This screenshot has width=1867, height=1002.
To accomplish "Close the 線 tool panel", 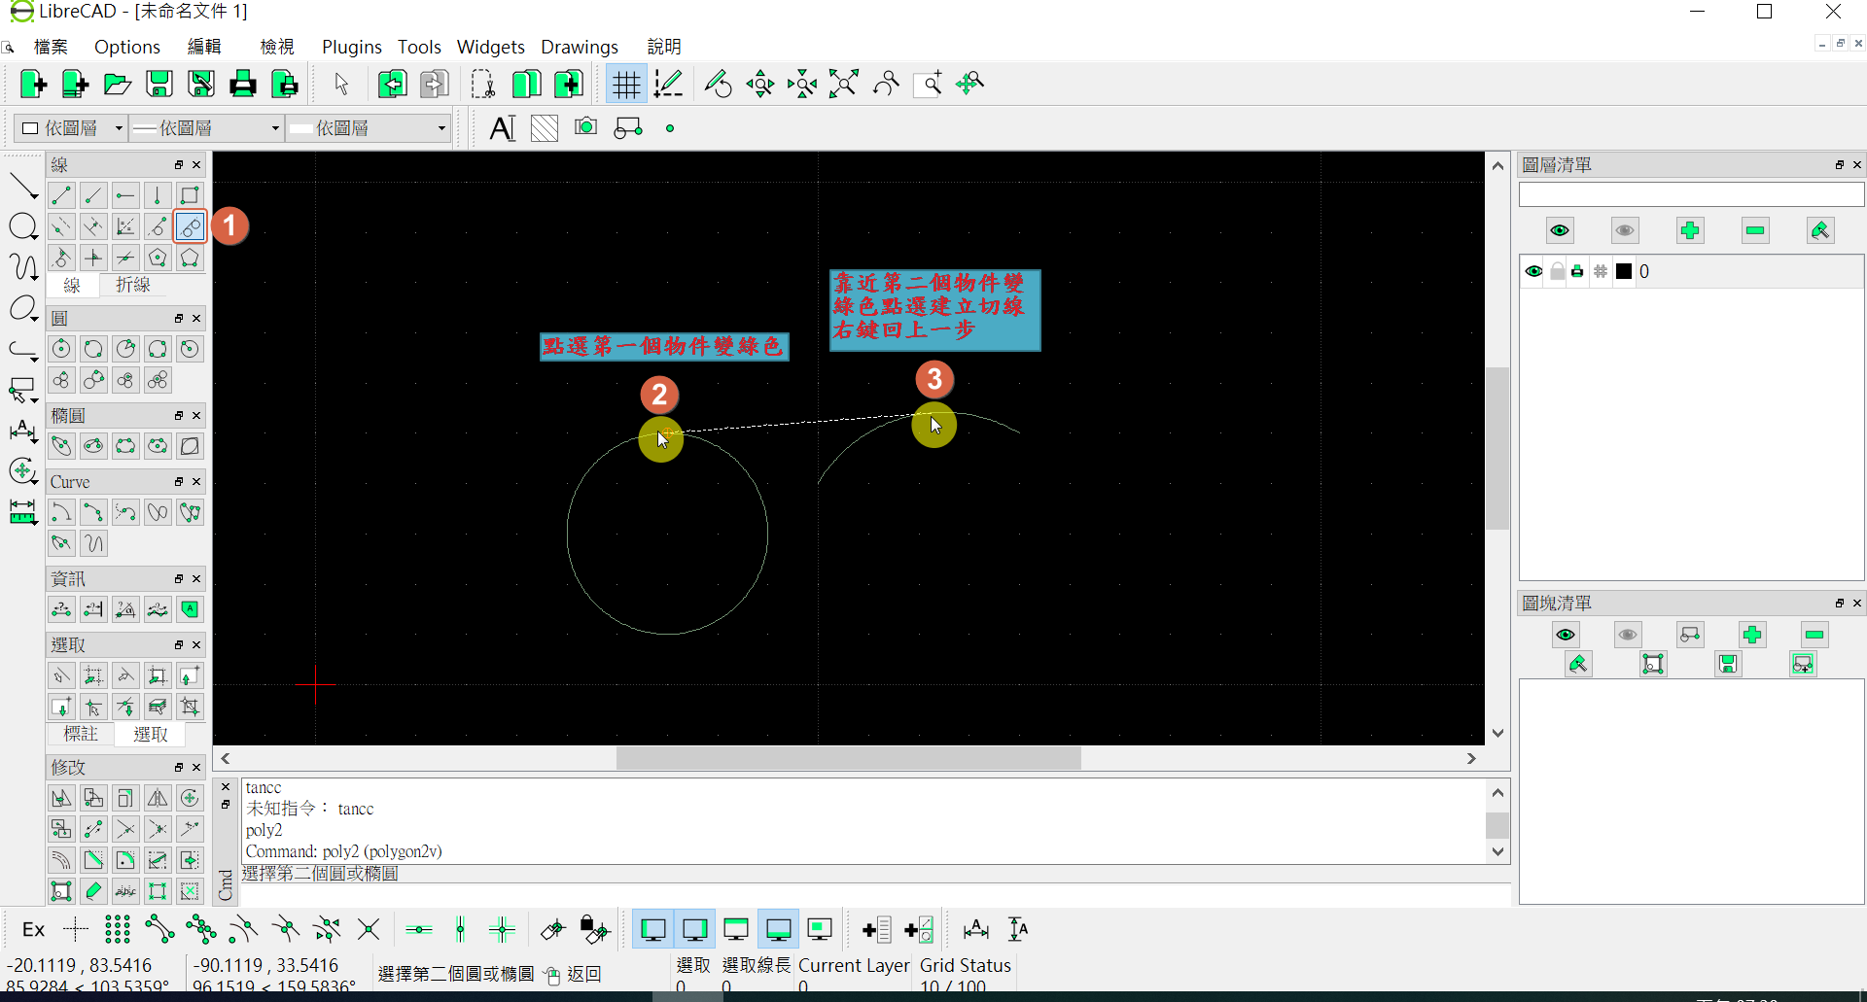I will pos(196,165).
